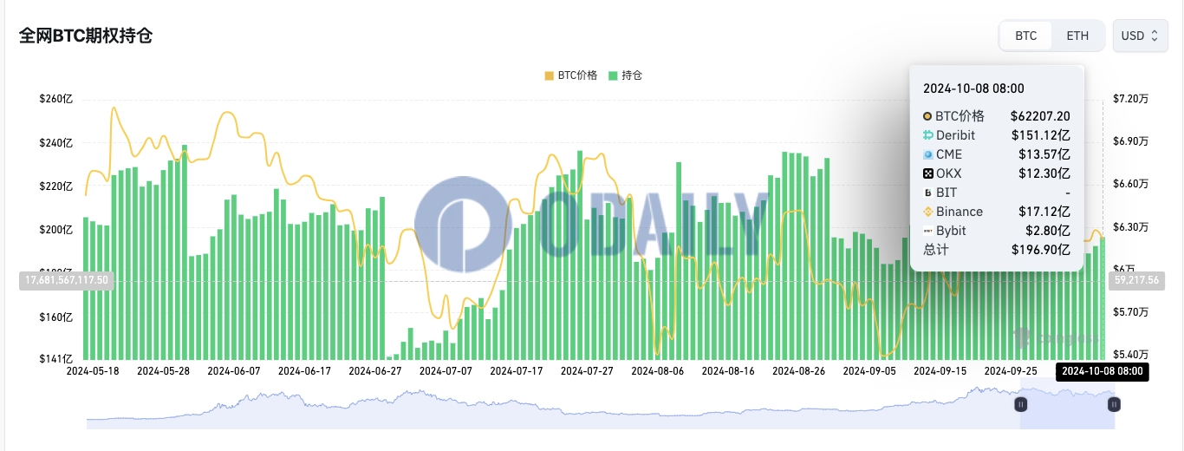Click the left range slider handle
The width and height of the screenshot is (1184, 451).
[1021, 404]
